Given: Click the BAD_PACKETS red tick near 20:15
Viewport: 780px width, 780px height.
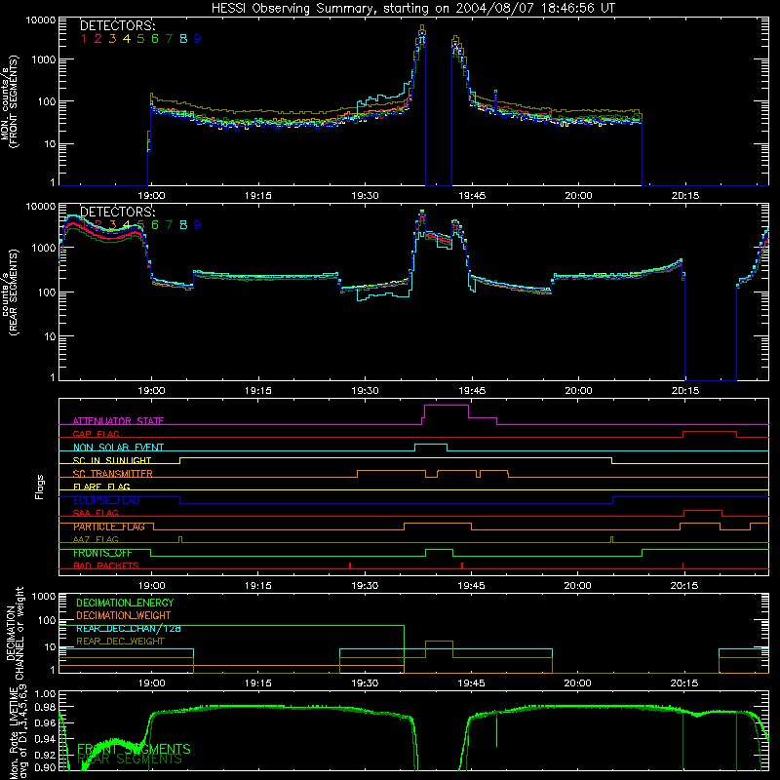Looking at the screenshot, I should click(x=682, y=565).
